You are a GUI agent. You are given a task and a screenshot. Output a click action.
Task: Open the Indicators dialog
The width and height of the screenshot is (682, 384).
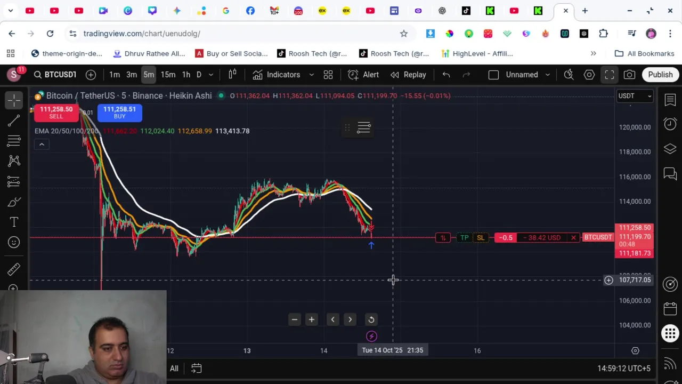click(277, 75)
